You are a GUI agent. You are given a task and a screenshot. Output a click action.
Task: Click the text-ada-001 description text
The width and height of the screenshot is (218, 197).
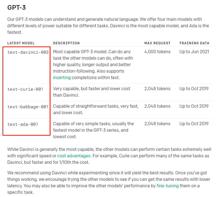(93, 130)
